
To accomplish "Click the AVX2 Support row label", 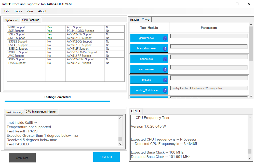I will tap(17, 59).
